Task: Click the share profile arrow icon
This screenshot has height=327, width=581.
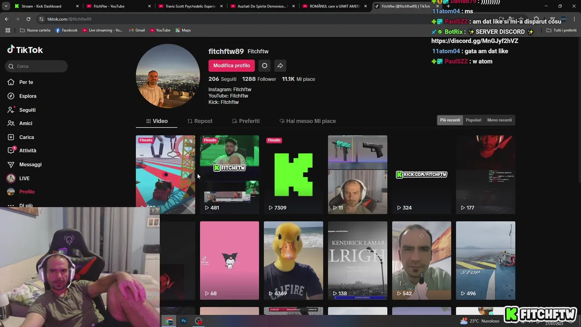Action: (280, 65)
